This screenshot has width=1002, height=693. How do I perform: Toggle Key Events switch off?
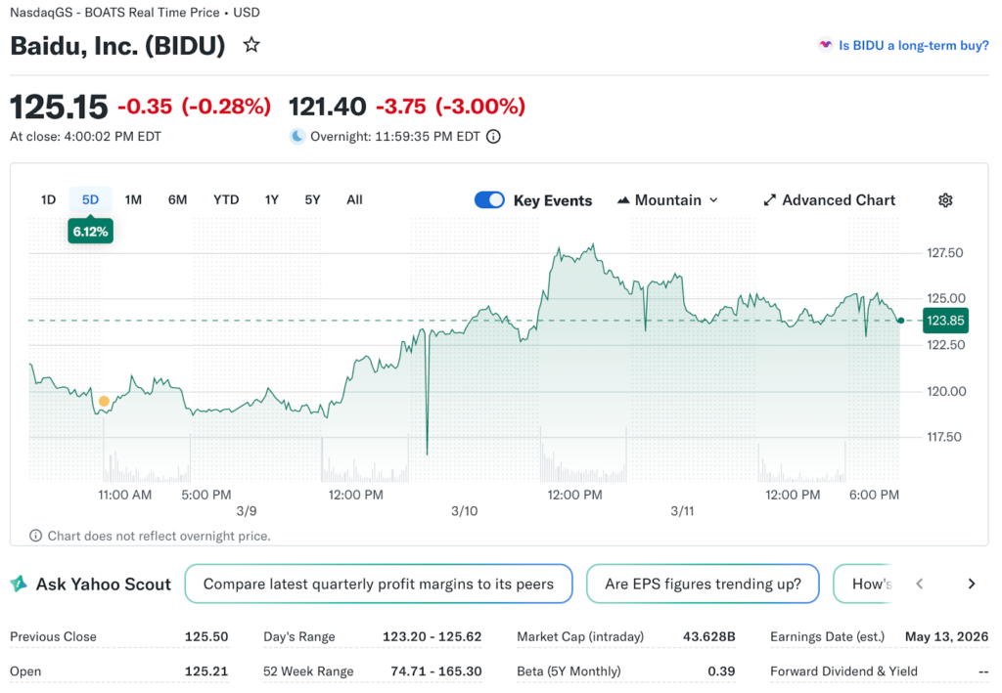pyautogui.click(x=489, y=200)
